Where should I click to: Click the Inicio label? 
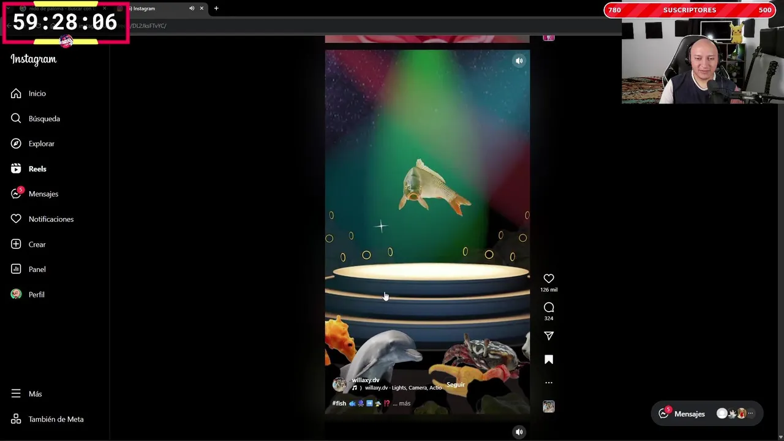point(37,93)
